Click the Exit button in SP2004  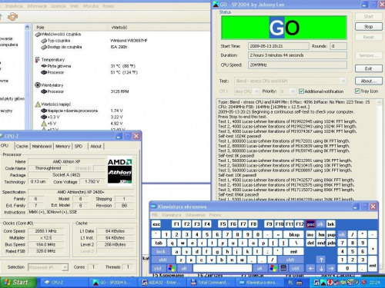click(369, 68)
